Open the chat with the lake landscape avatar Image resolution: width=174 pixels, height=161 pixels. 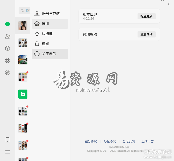(x=23, y=60)
